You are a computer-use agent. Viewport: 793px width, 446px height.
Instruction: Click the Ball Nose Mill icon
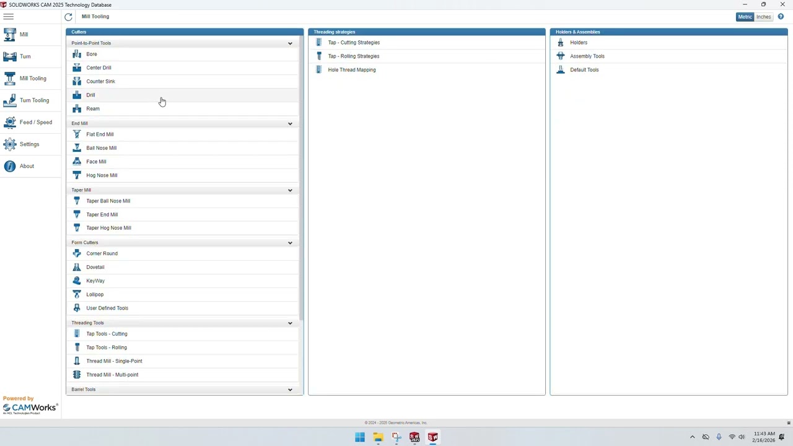tap(77, 148)
